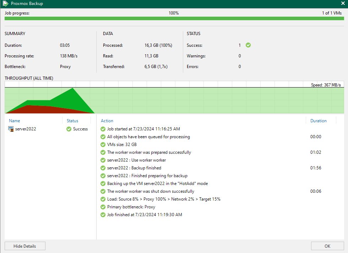This screenshot has width=348, height=253.
Task: Click checkmark icon beside VMs size row
Action: [x=103, y=145]
